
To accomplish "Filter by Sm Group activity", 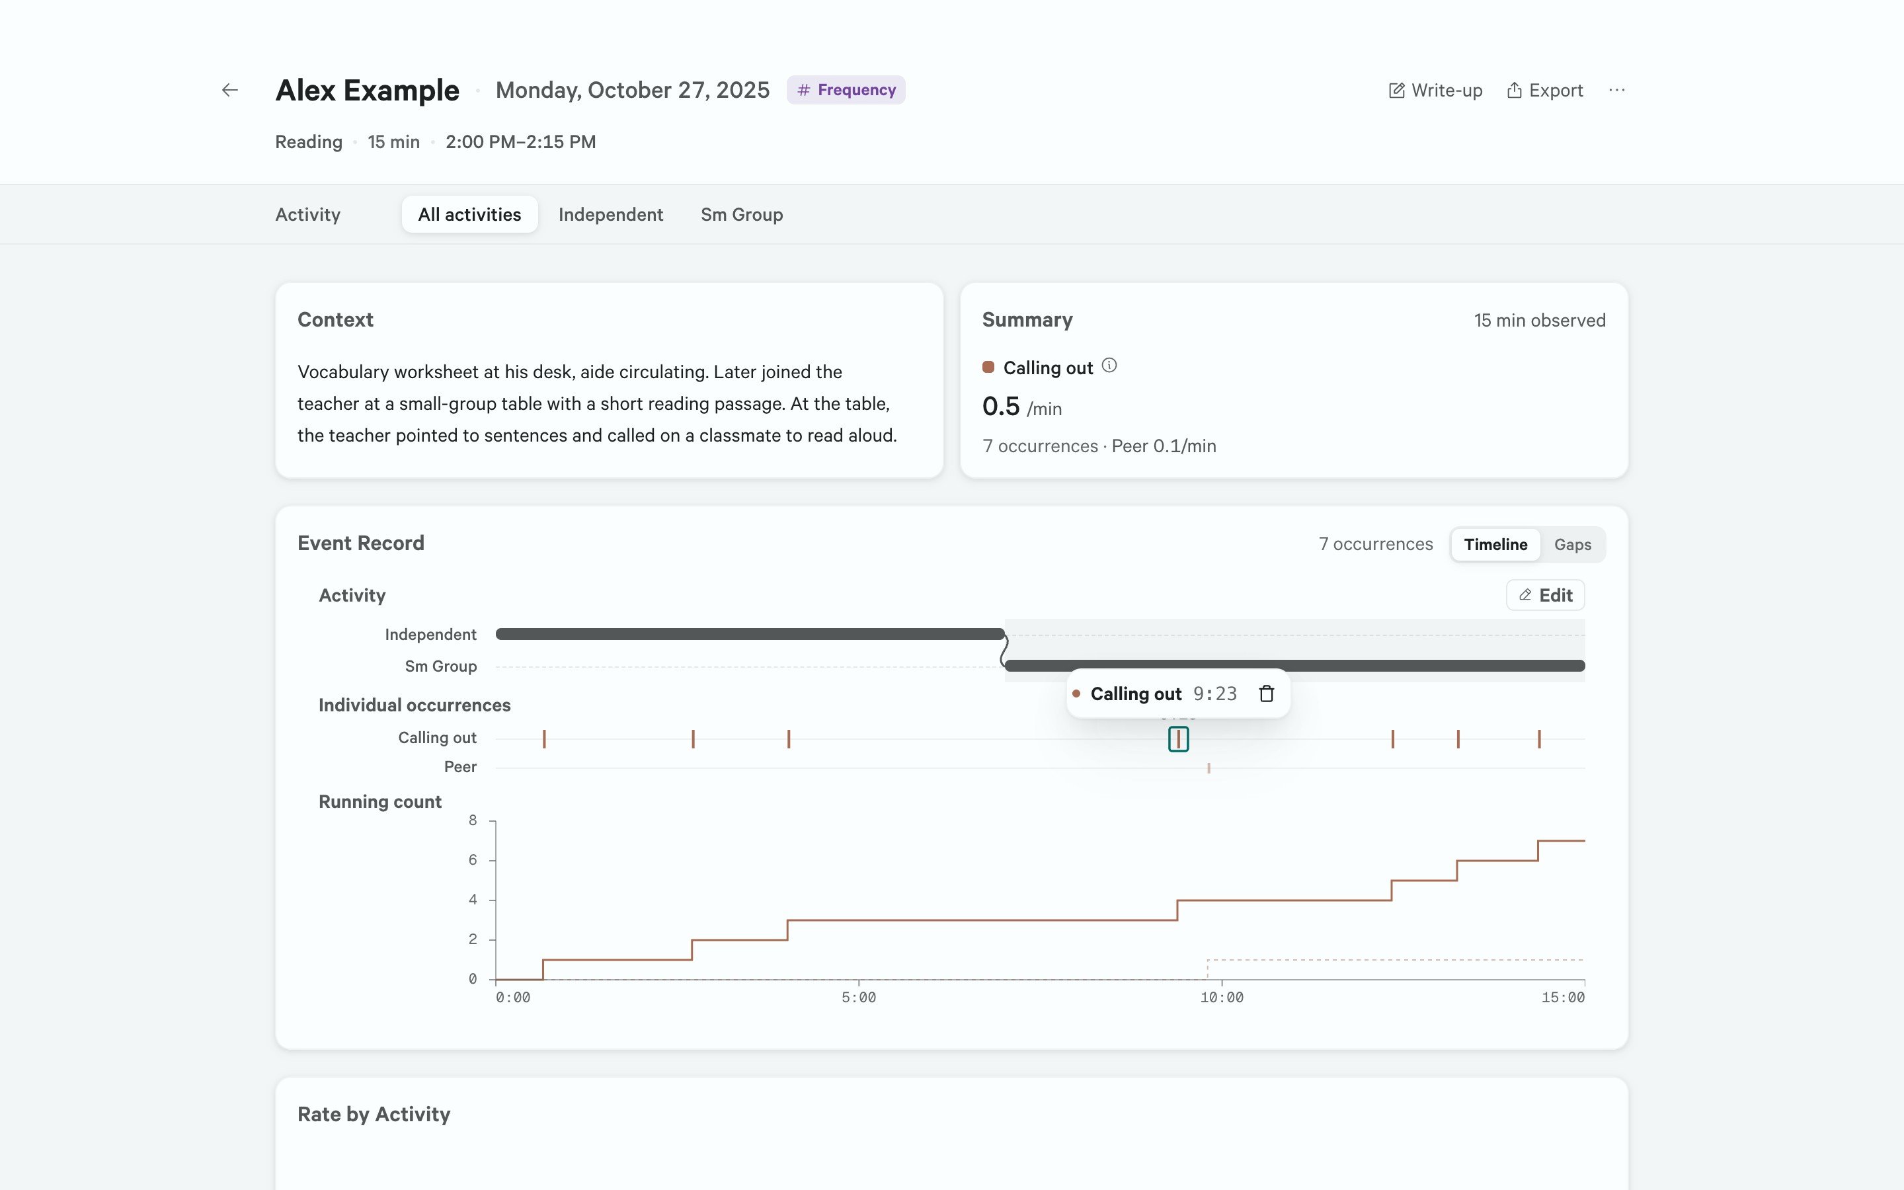I will pyautogui.click(x=742, y=214).
